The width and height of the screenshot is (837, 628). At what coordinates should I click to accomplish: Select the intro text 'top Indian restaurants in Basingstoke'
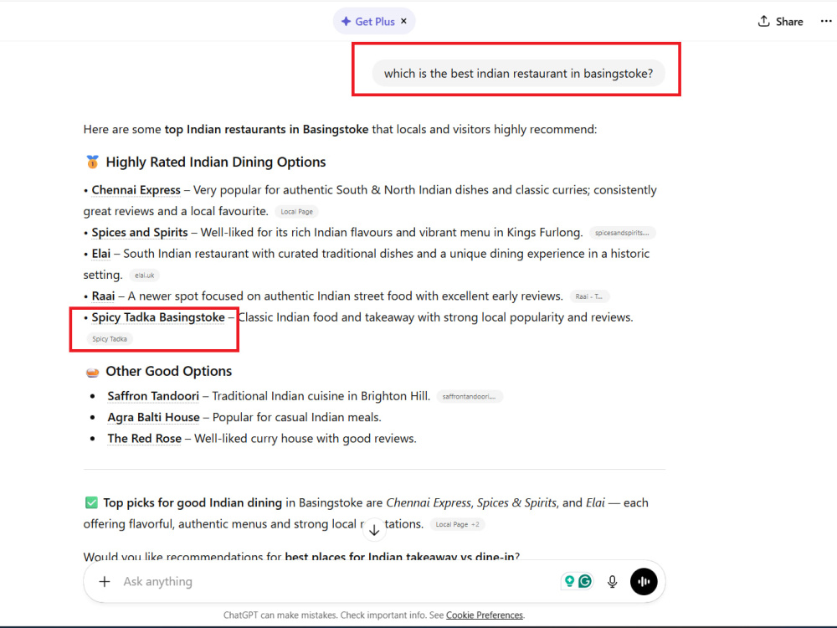[266, 129]
